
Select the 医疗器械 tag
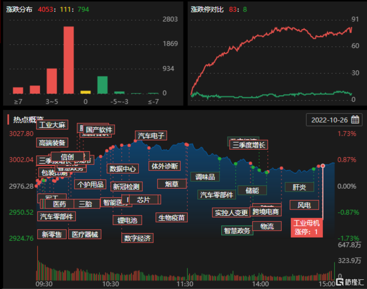pyautogui.click(x=85, y=234)
